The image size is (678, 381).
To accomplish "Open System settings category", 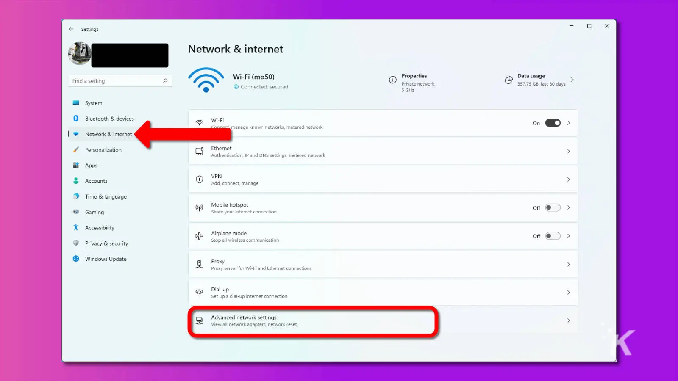I will [94, 103].
